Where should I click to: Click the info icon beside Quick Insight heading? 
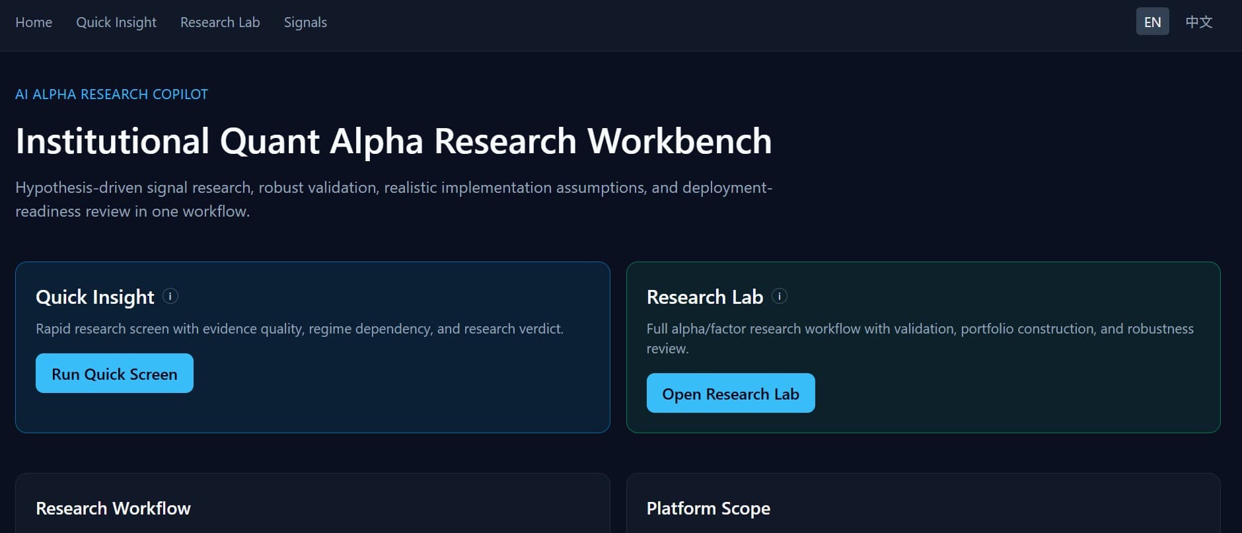point(170,296)
